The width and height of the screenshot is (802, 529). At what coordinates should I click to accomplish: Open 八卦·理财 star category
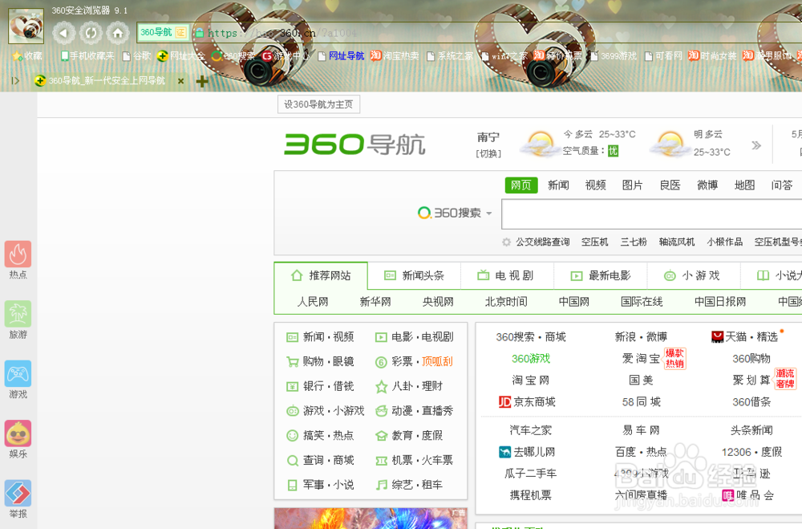409,386
